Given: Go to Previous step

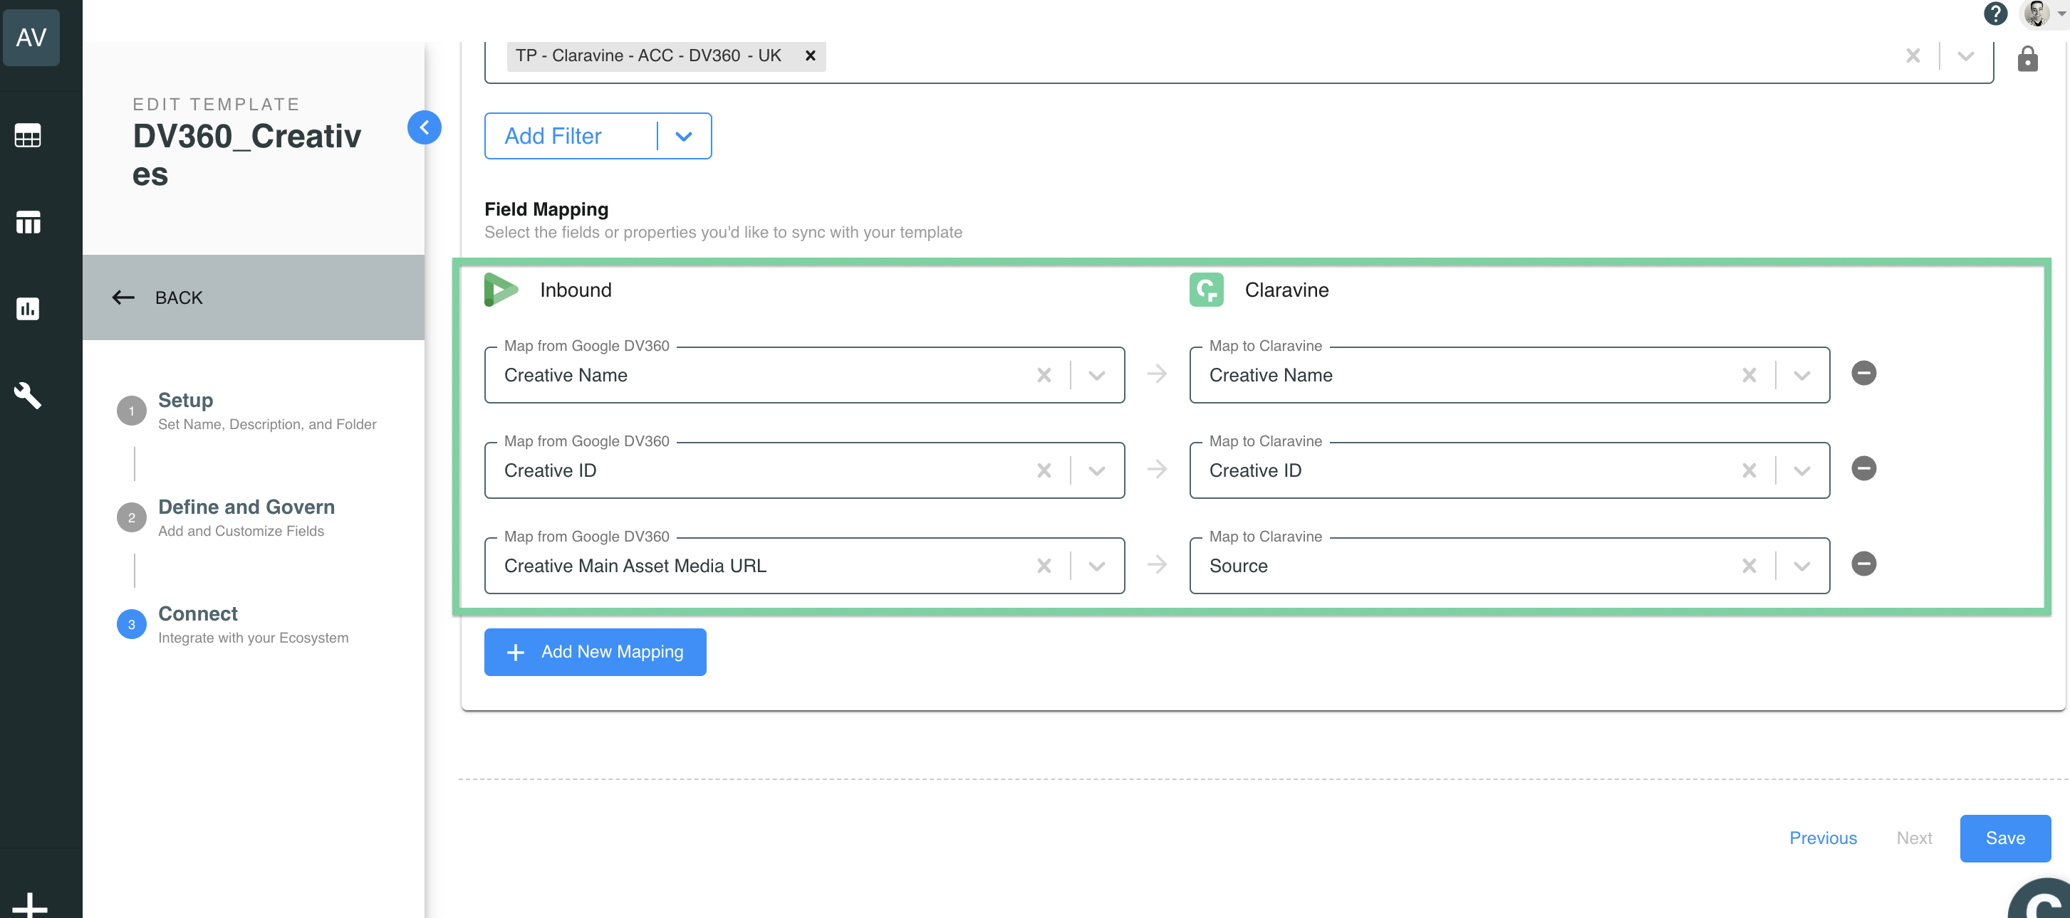Looking at the screenshot, I should (x=1824, y=838).
